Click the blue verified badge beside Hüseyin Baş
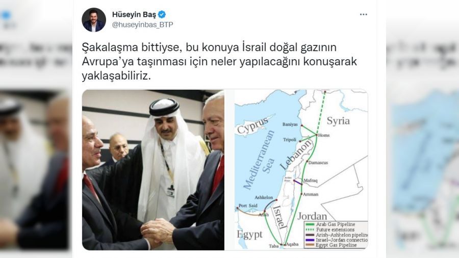 point(162,14)
